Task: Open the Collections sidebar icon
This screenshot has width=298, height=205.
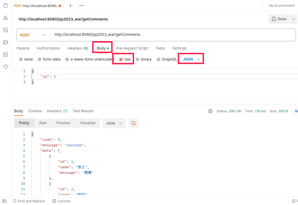Action: (6, 6)
